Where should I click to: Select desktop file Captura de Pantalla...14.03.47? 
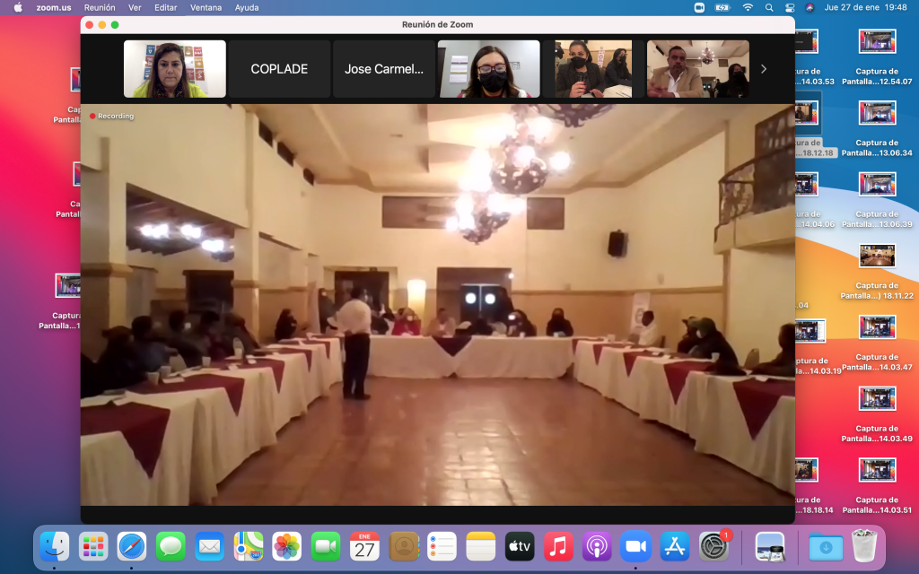coord(877,344)
